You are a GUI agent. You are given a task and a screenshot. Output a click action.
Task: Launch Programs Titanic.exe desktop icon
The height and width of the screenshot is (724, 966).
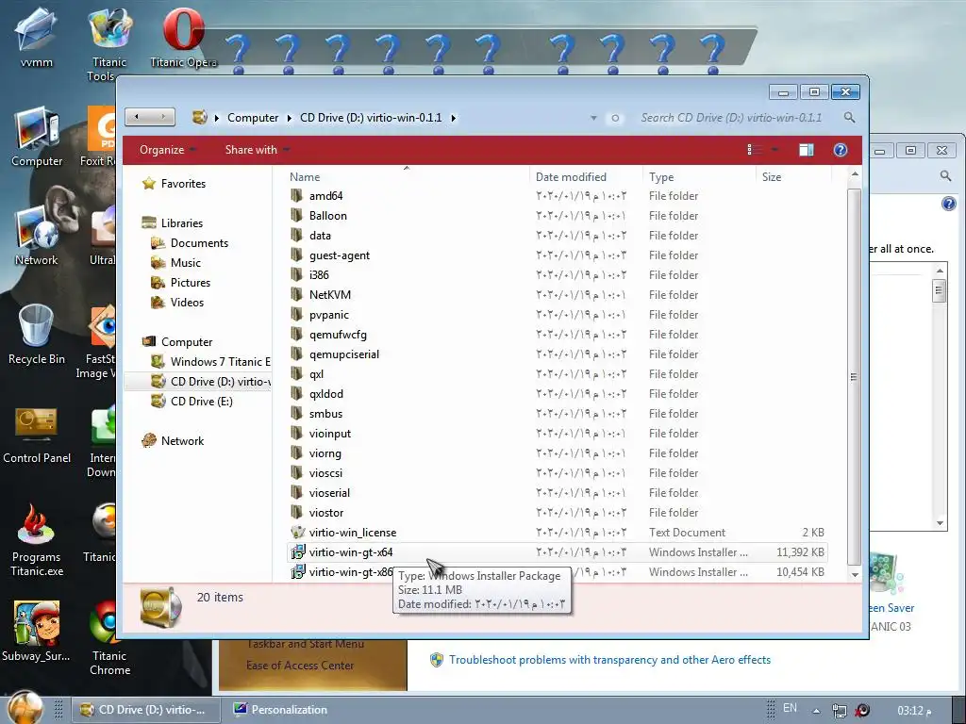[37, 540]
